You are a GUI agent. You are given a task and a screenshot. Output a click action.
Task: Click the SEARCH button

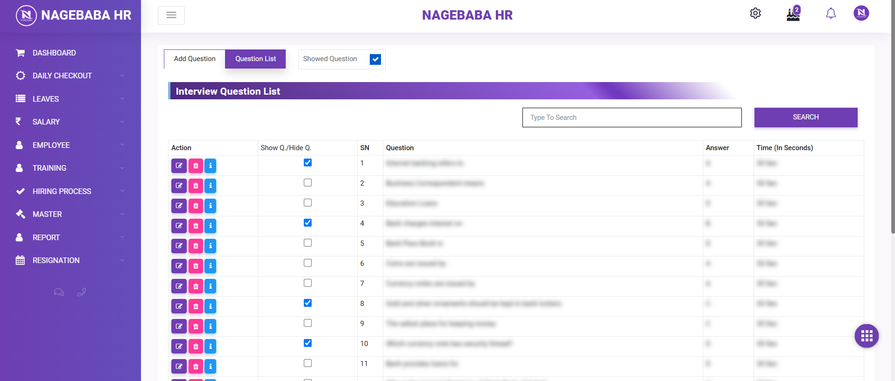pyautogui.click(x=805, y=117)
